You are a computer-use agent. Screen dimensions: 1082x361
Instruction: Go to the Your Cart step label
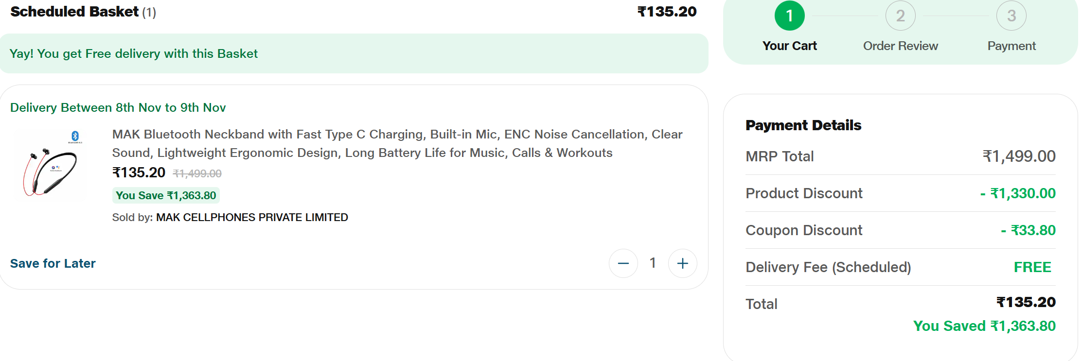point(789,46)
